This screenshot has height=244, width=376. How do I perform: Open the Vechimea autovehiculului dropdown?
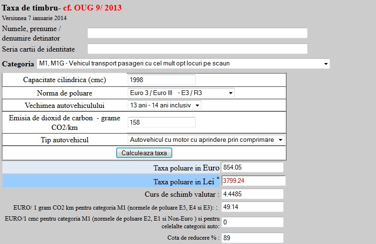[x=165, y=105]
